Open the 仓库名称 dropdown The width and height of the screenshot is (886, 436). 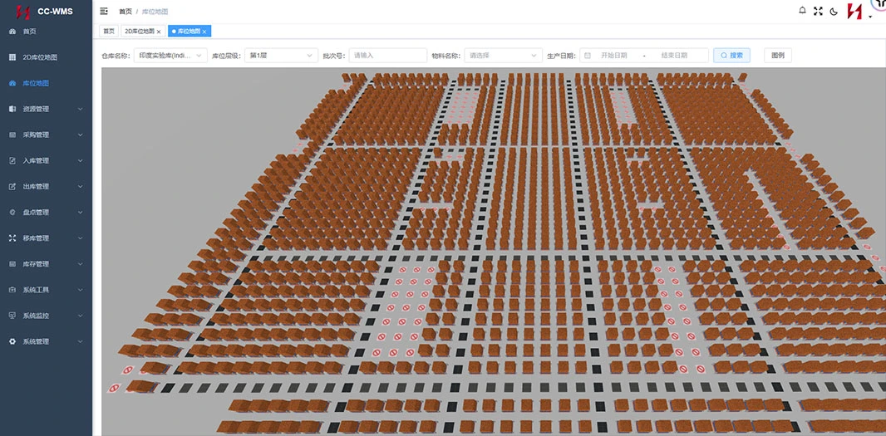(170, 56)
